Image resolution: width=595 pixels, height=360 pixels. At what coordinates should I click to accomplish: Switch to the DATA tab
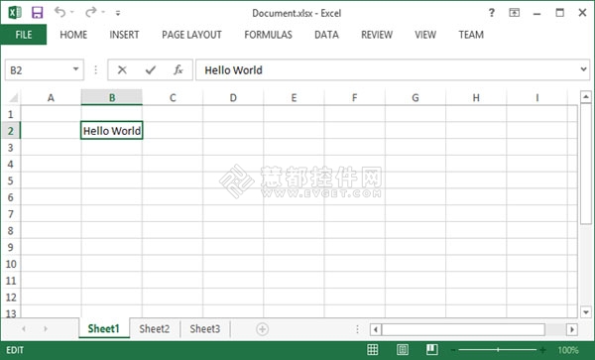click(326, 35)
